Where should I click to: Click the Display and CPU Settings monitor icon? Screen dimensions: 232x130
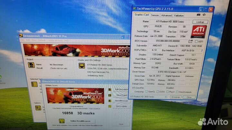(x=82, y=66)
